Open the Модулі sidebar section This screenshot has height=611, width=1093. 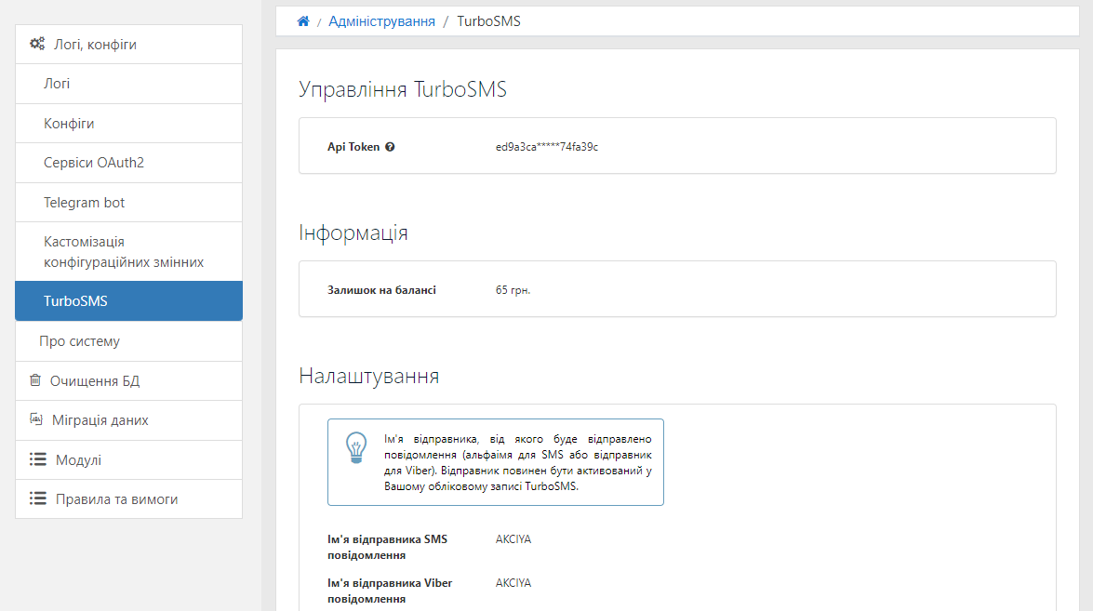pyautogui.click(x=129, y=459)
